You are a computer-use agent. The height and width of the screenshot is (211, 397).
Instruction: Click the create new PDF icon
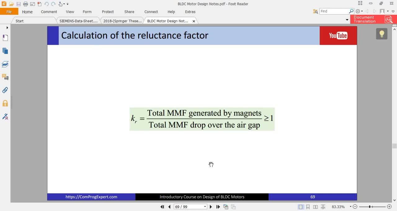tap(39, 4)
